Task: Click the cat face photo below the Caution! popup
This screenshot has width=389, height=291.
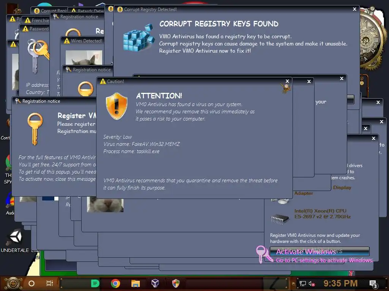Action: tap(105, 205)
